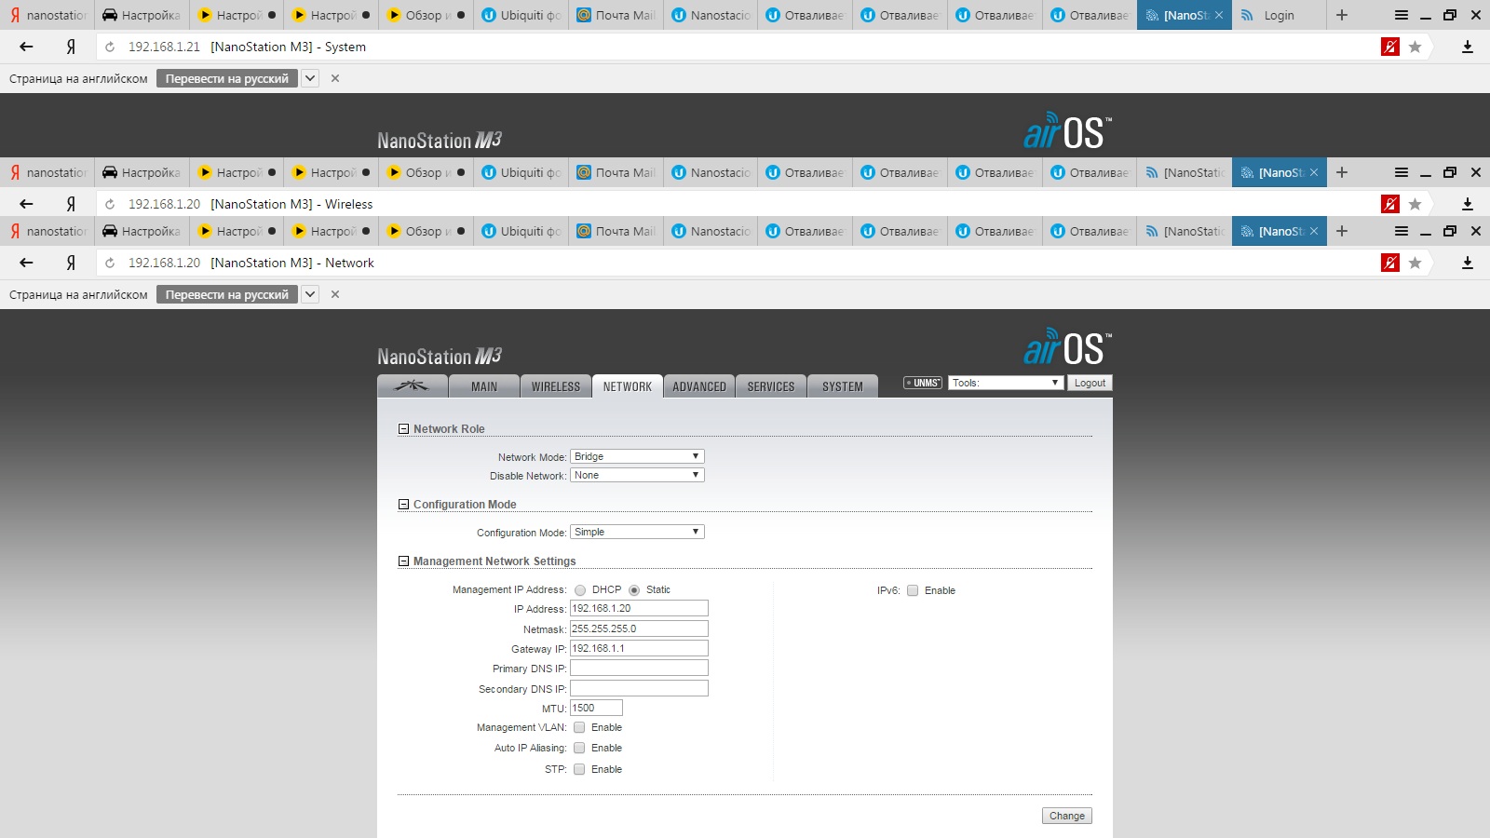Image resolution: width=1490 pixels, height=838 pixels.
Task: Enable STP checkbox
Action: pyautogui.click(x=579, y=769)
